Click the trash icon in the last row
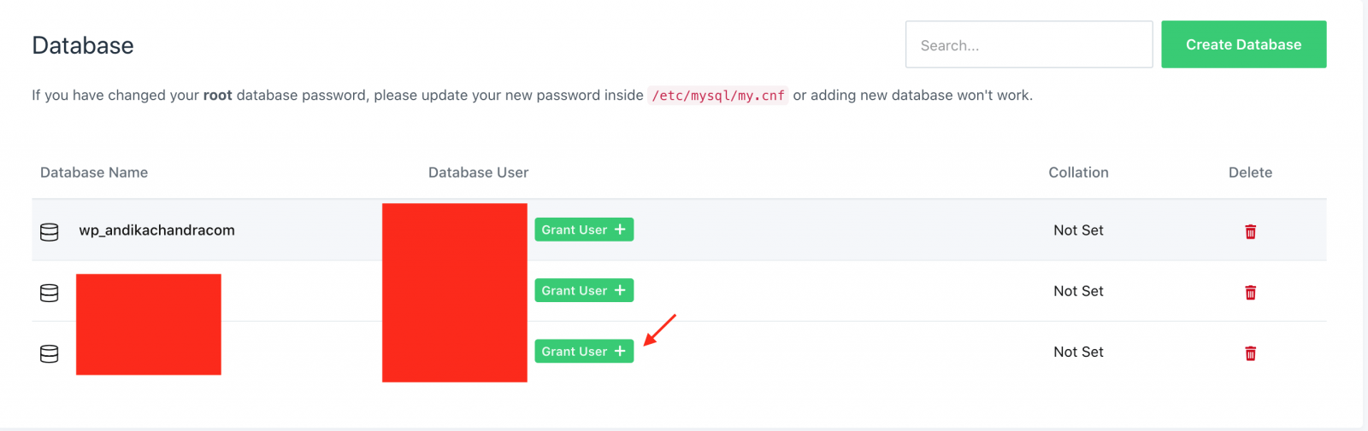The image size is (1368, 431). click(1250, 352)
